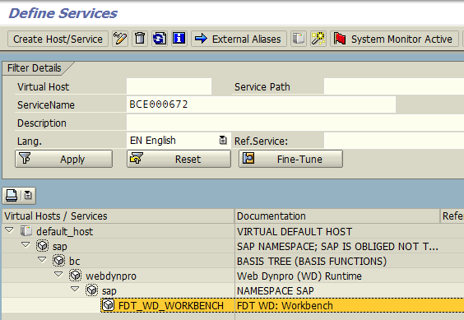The height and width of the screenshot is (320, 464).
Task: Click the refresh icon in toolbar
Action: (160, 39)
